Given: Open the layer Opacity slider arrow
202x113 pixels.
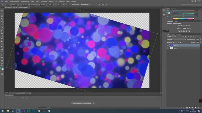Looking at the screenshot, I should (200, 40).
